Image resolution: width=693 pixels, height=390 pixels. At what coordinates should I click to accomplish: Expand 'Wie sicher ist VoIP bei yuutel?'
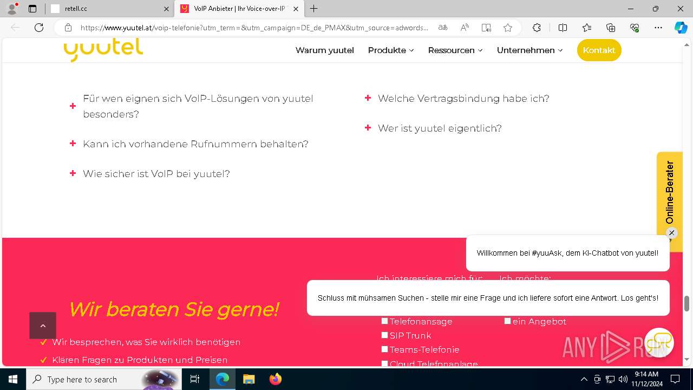click(x=150, y=173)
